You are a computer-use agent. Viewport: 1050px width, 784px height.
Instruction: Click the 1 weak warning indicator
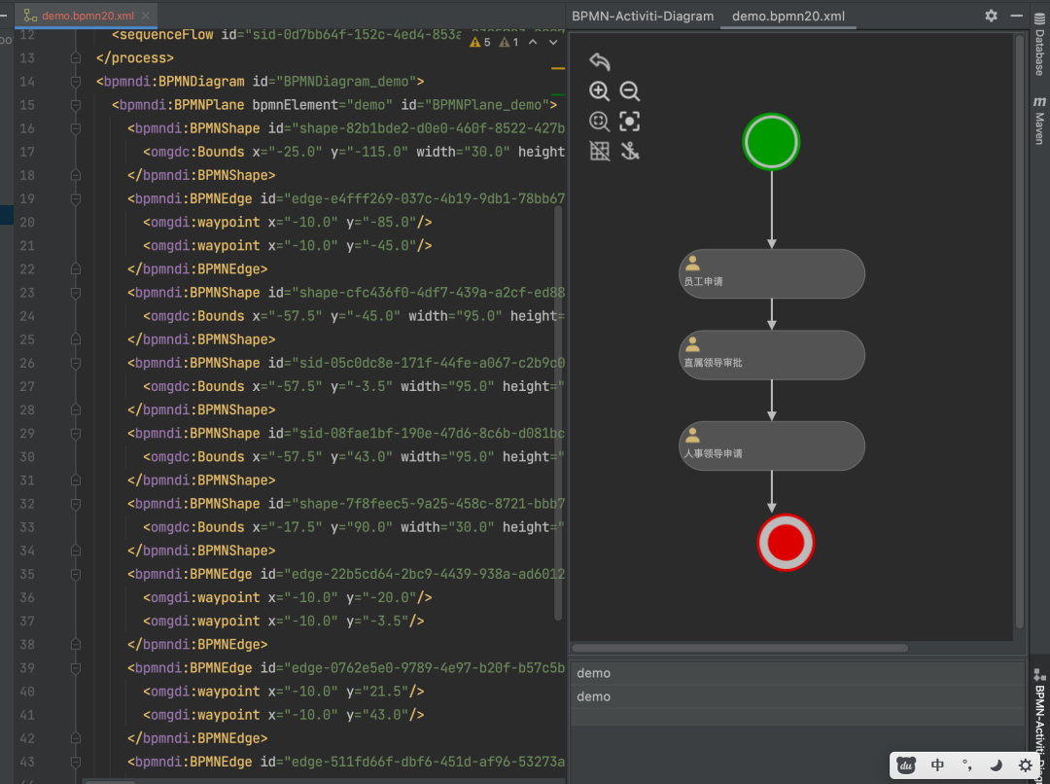click(509, 42)
